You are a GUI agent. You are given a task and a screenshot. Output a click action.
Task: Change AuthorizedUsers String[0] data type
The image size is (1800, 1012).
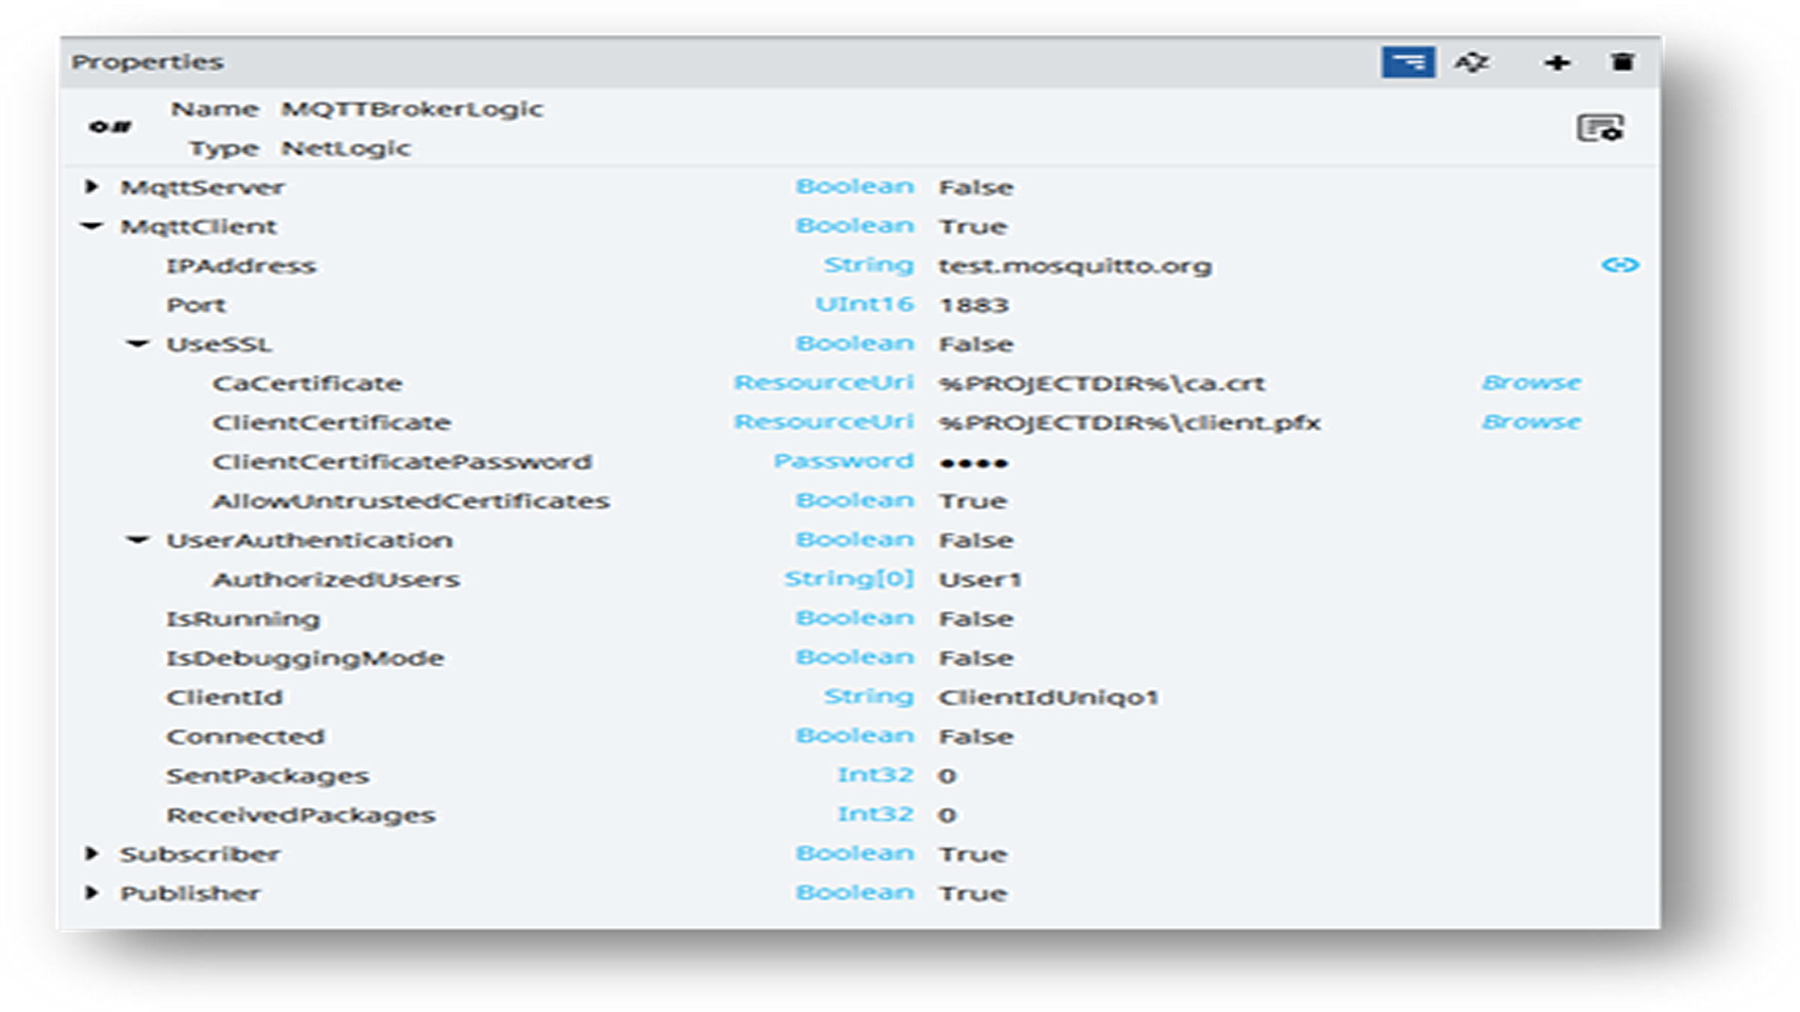click(849, 579)
